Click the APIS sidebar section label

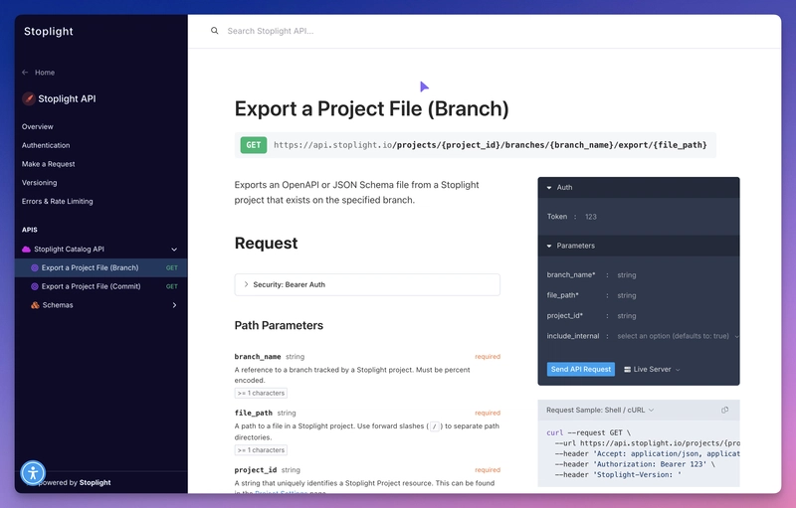click(30, 230)
